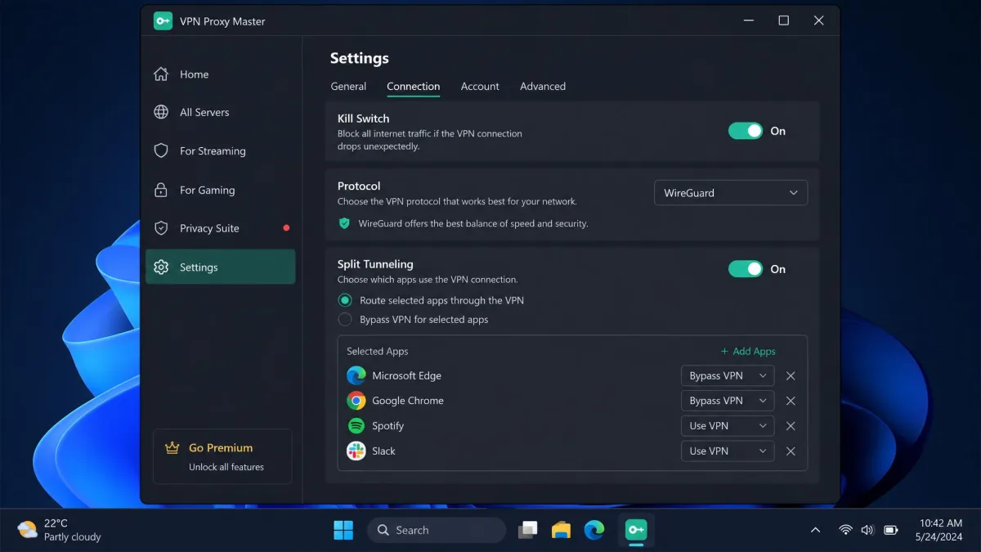This screenshot has height=552, width=981.
Task: Select Settings gear item in sidebar
Action: (220, 267)
